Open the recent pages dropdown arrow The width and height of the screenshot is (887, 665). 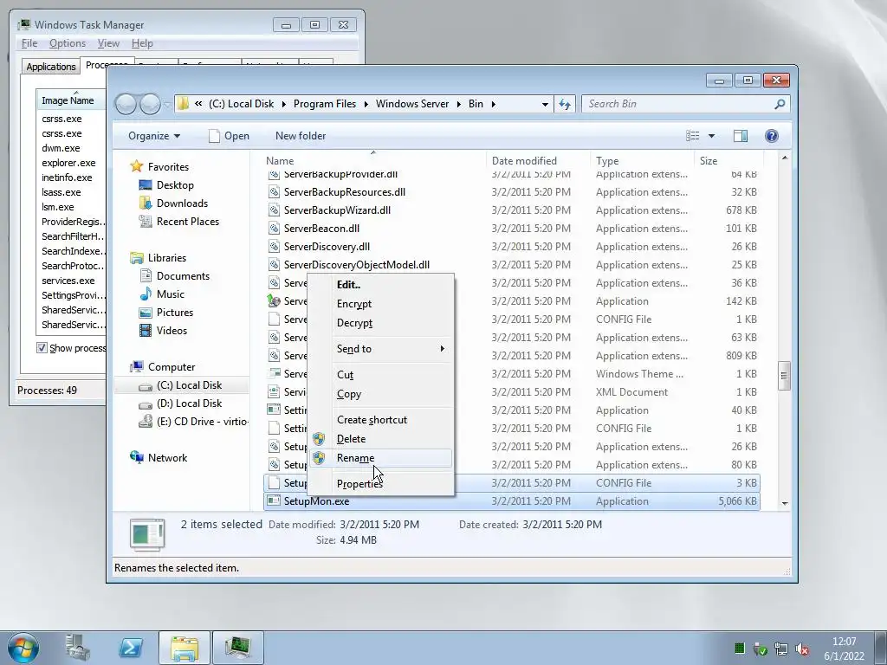coord(167,104)
